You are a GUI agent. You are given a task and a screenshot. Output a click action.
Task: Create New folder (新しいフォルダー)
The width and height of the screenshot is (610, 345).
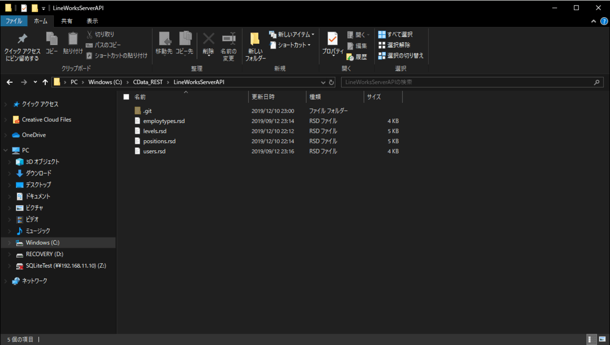tap(255, 47)
